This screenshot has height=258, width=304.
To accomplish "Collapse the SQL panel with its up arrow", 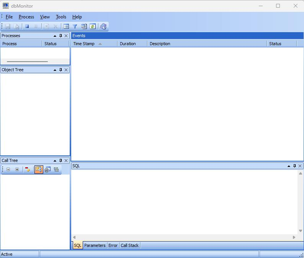I will tap(289, 166).
